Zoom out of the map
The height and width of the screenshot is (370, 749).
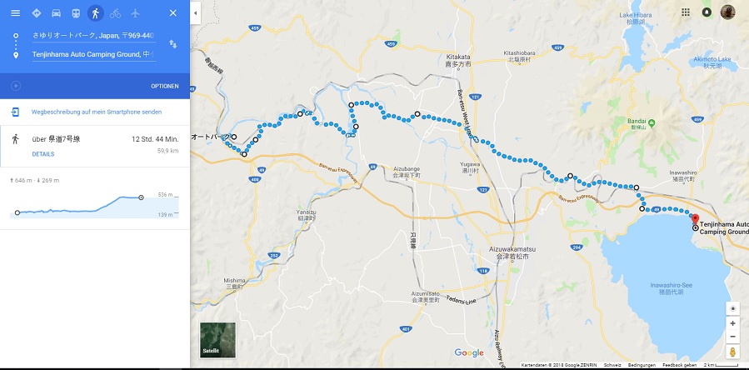(x=732, y=337)
